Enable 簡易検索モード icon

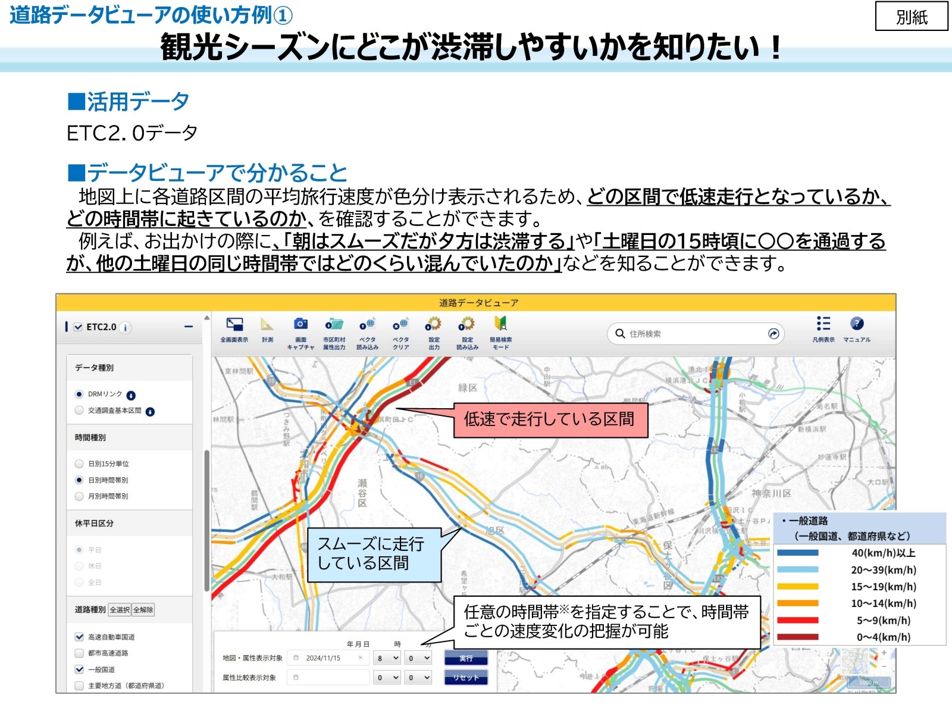point(500,324)
